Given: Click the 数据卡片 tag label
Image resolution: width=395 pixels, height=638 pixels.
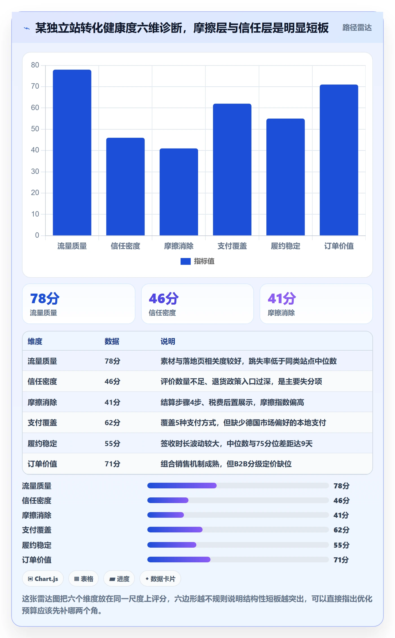Looking at the screenshot, I should click(x=163, y=579).
